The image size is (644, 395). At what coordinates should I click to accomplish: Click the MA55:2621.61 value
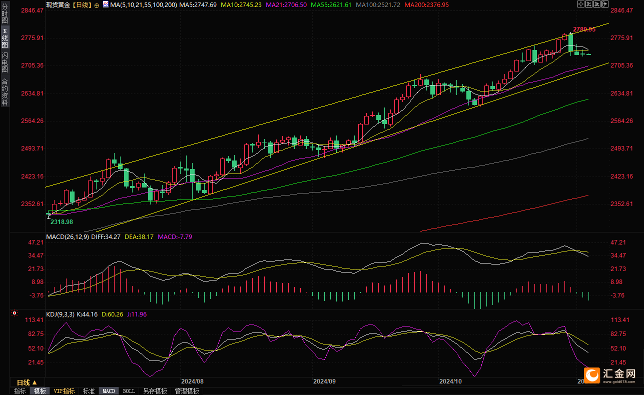[331, 4]
